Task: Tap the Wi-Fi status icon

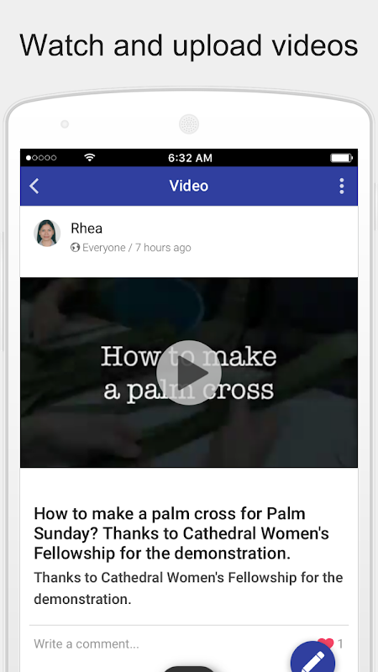Action: (89, 157)
